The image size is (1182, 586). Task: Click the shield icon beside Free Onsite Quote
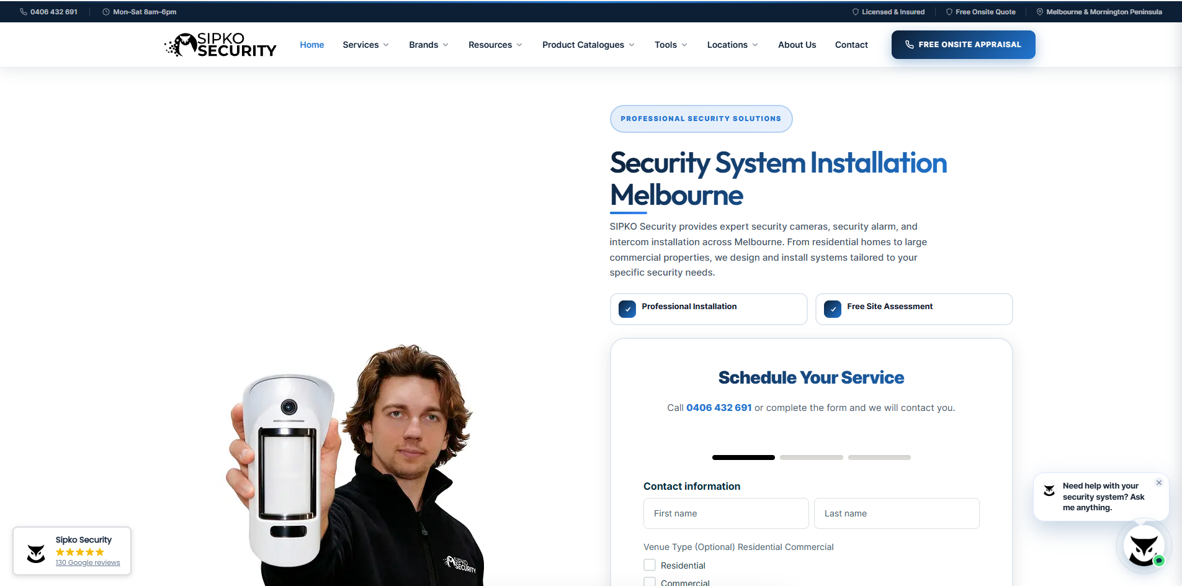click(949, 12)
